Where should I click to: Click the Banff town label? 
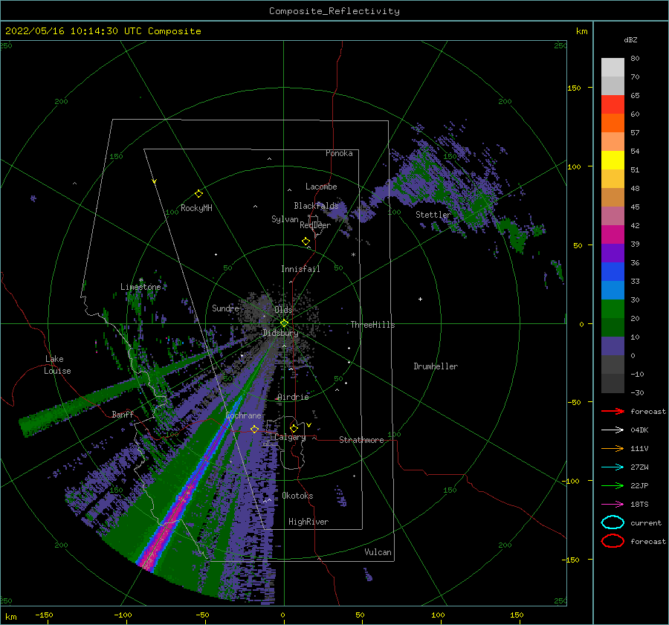point(123,415)
